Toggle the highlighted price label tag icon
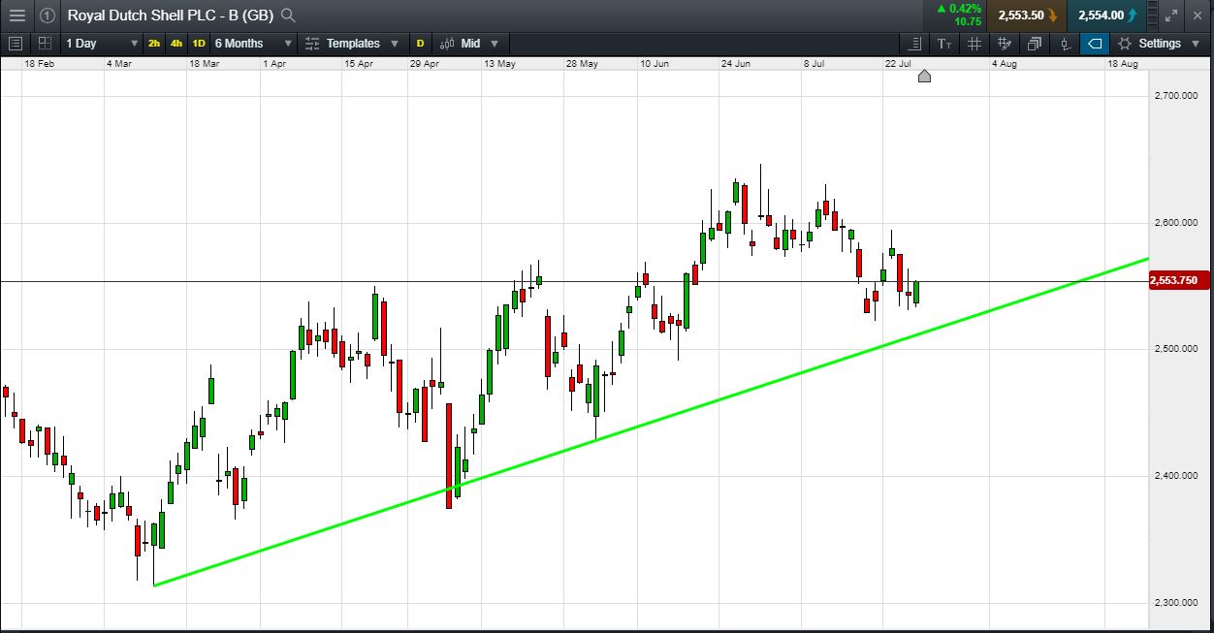 [x=1094, y=44]
